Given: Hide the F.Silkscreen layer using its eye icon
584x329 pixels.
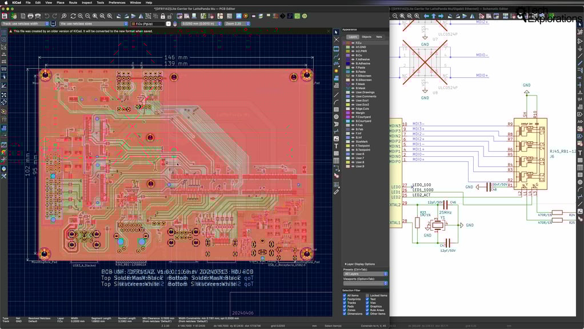Looking at the screenshot, I should (x=353, y=76).
